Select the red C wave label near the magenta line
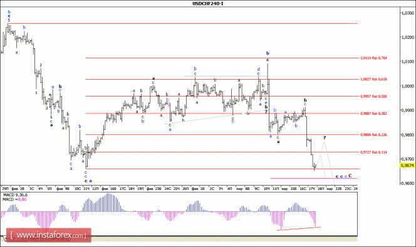The width and height of the screenshot is (416, 247). pos(350,176)
